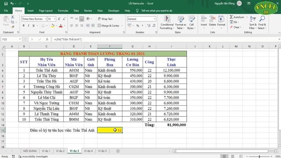Click the Orientation text angle icon

click(x=88, y=18)
